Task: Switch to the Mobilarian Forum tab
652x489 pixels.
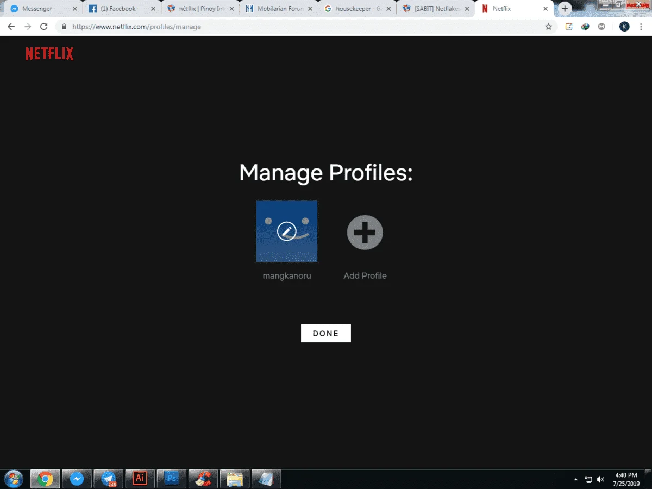Action: (279, 9)
